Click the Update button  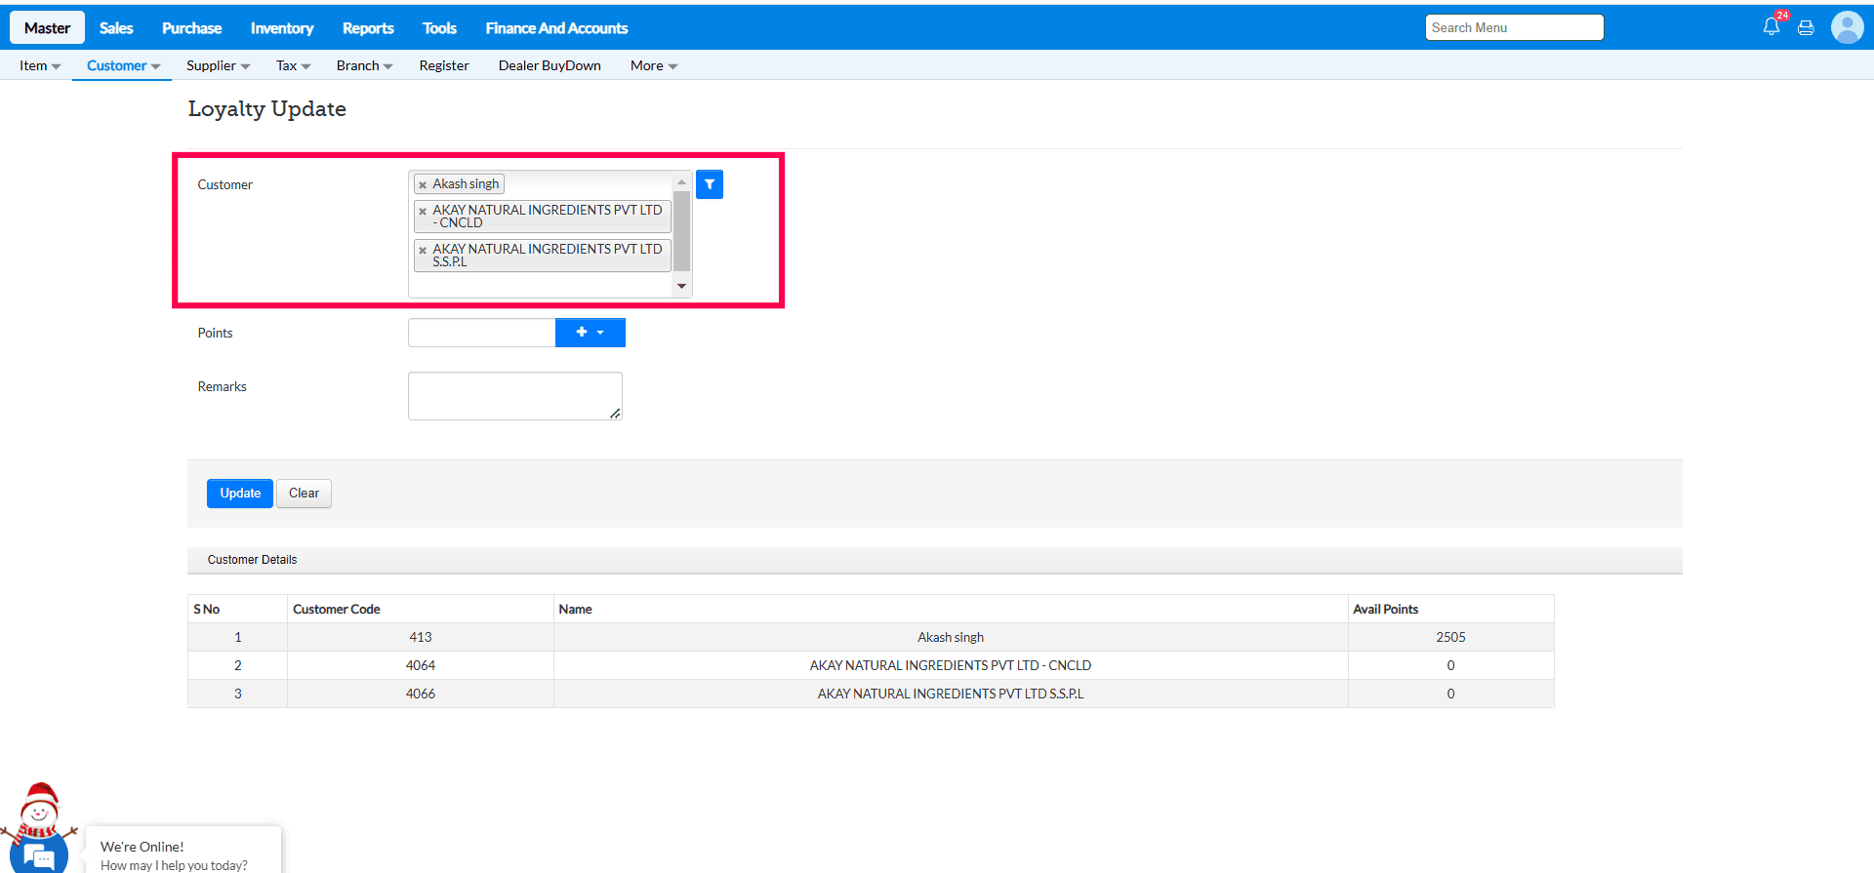pos(240,494)
